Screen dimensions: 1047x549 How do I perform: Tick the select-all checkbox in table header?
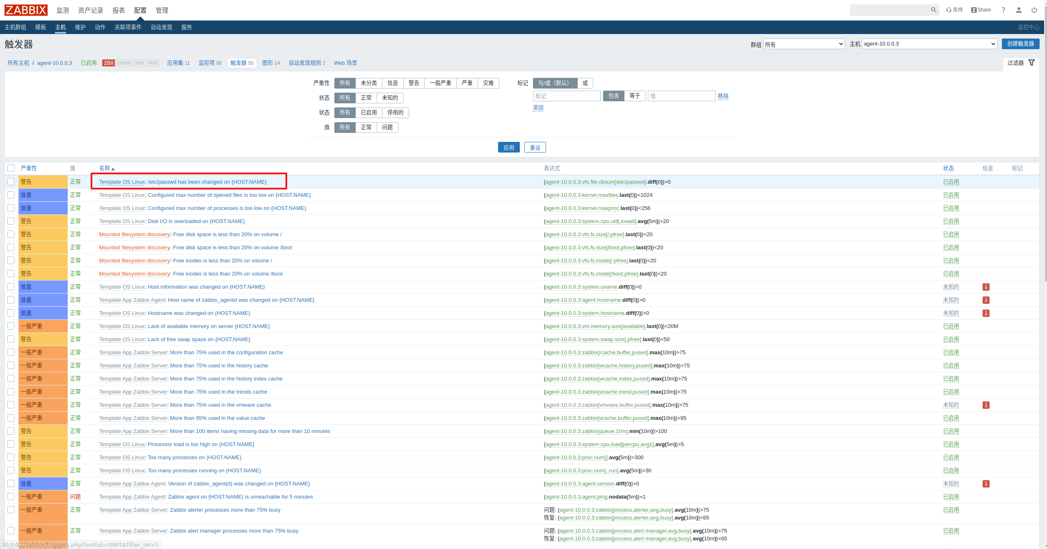pos(11,168)
